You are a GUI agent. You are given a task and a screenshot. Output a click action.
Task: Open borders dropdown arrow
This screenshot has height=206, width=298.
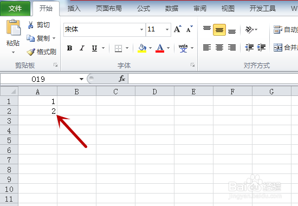coord(127,48)
